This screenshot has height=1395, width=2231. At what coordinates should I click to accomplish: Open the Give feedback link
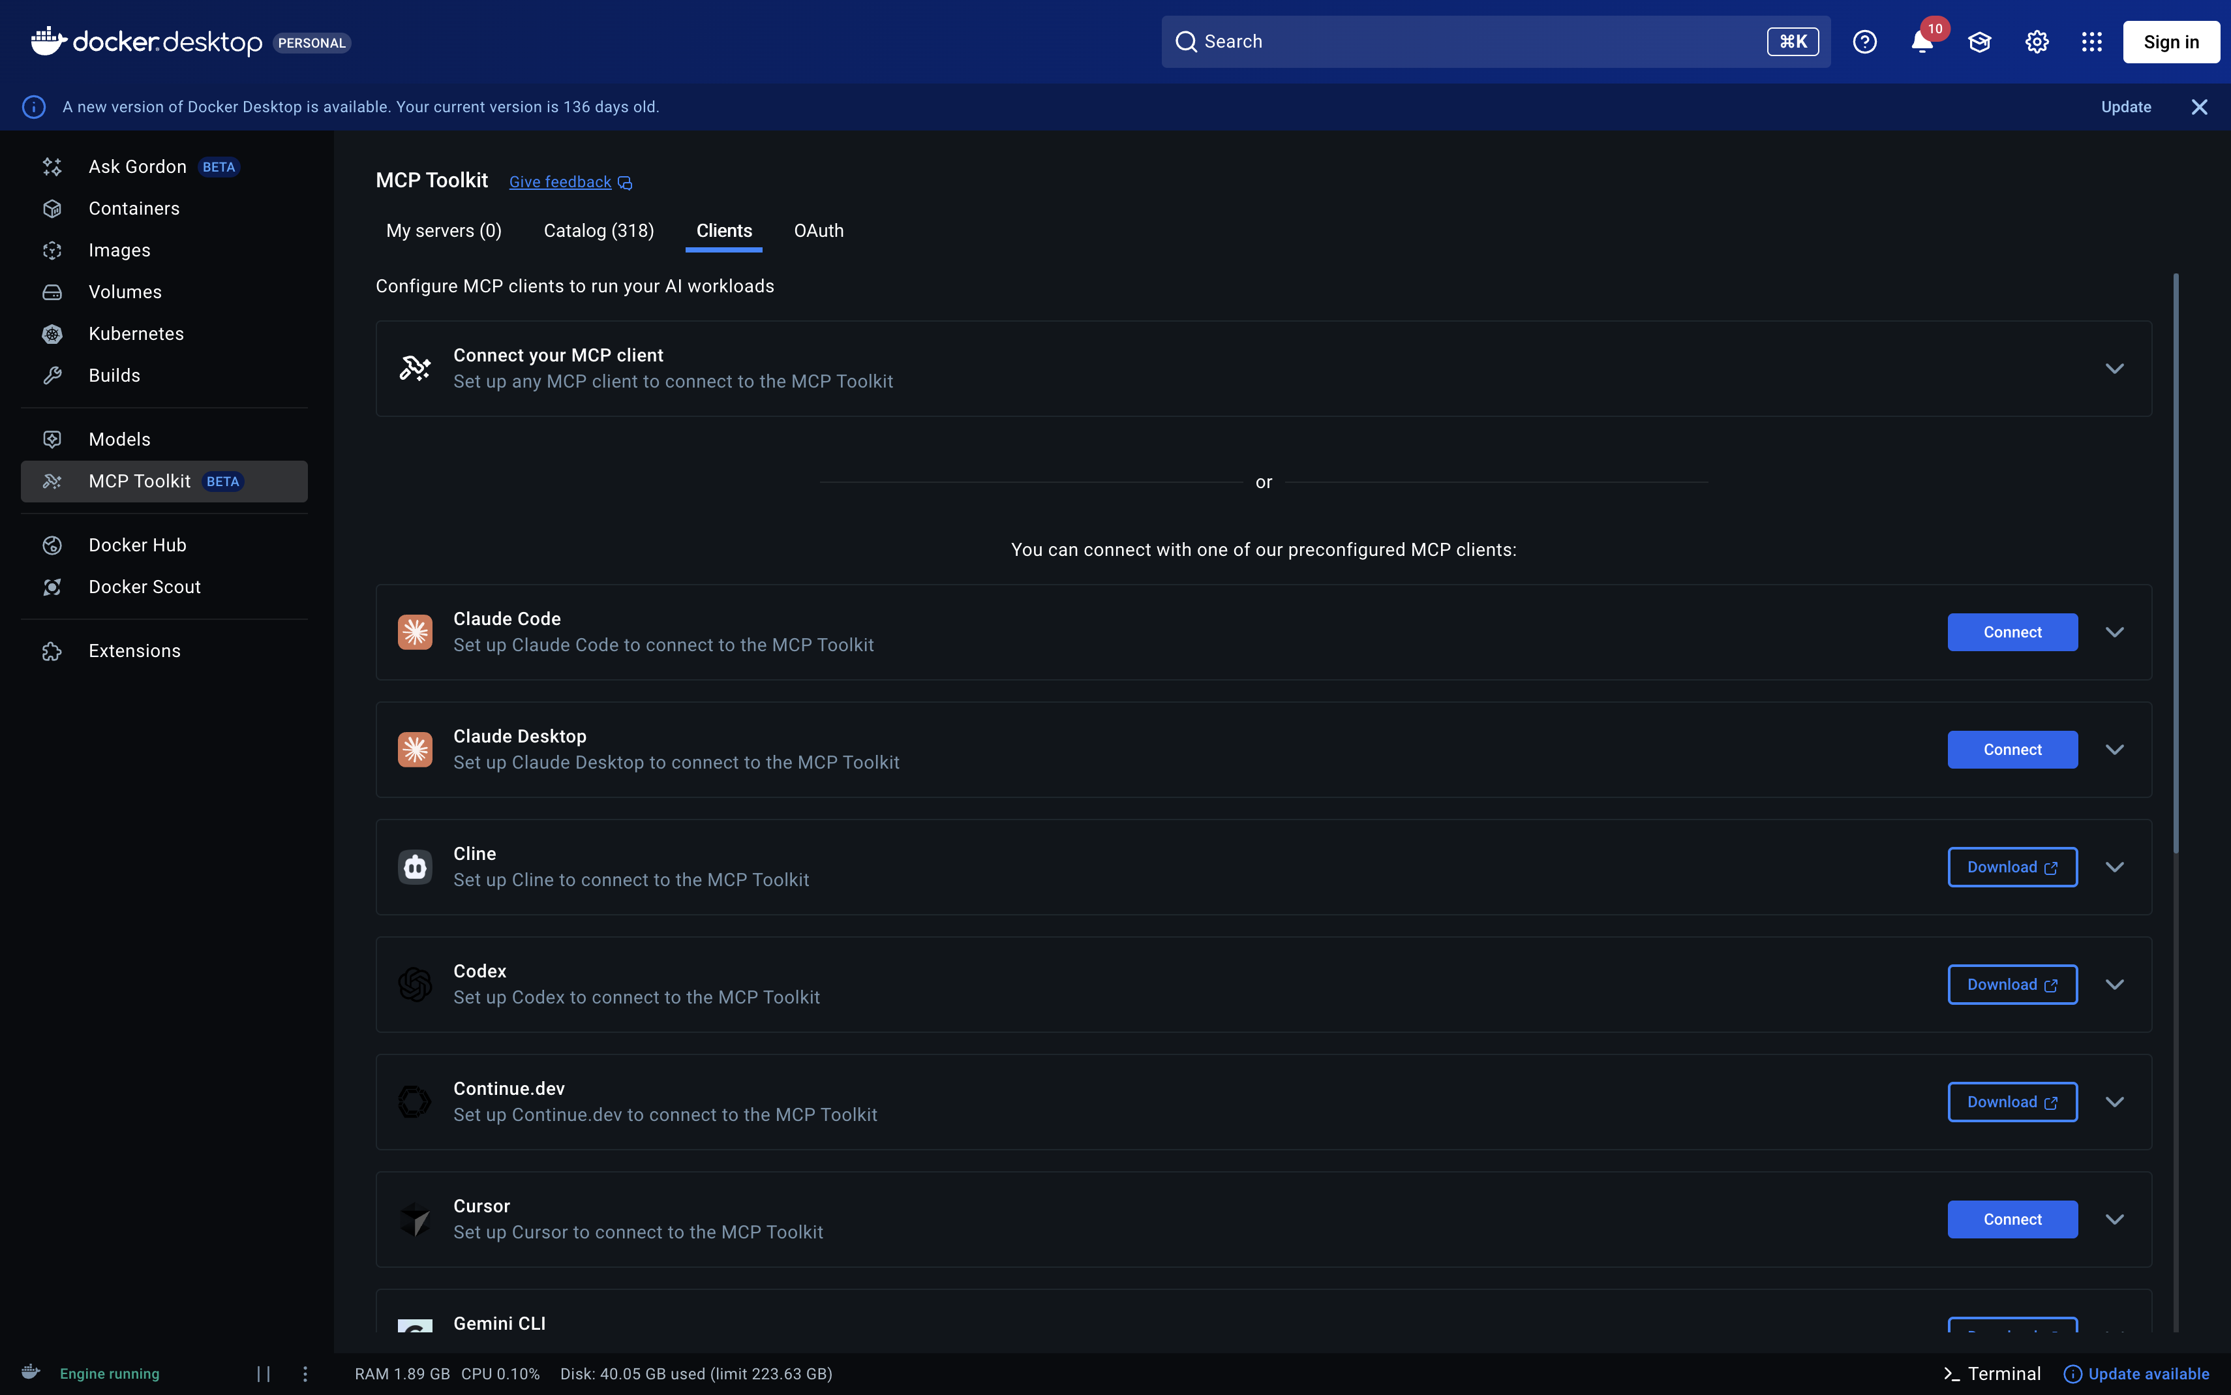coord(570,182)
